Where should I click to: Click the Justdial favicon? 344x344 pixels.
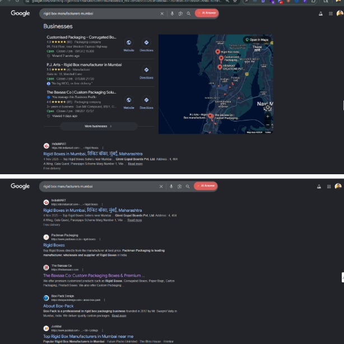coord(46,328)
